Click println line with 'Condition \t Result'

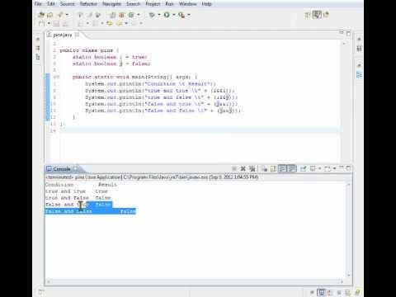tap(150, 83)
